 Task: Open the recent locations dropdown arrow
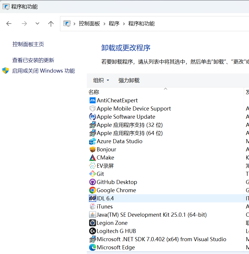pyautogui.click(x=37, y=23)
